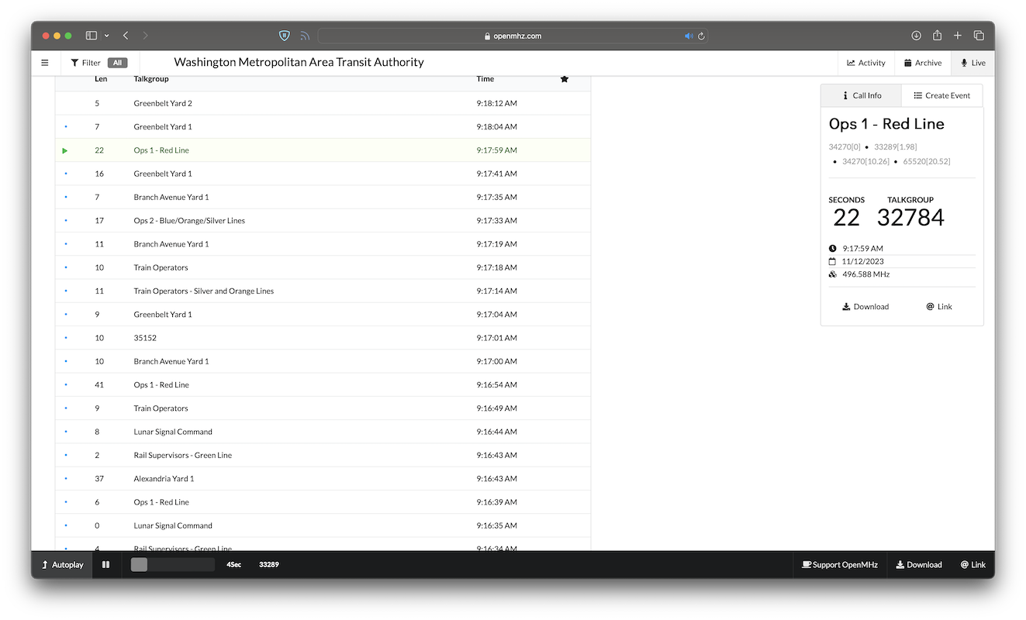Play Train Operators call at 9:17:18 AM
Viewport: 1026px width, 620px height.
(323, 267)
